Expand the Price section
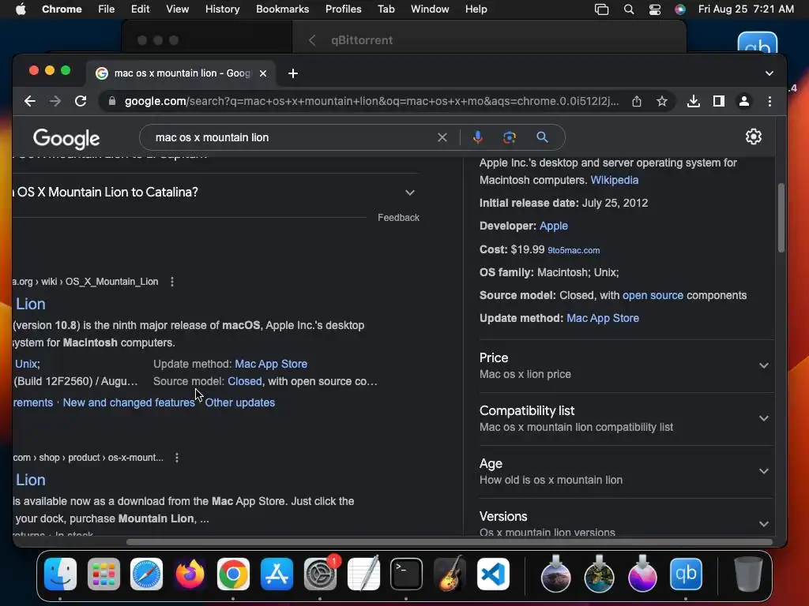This screenshot has height=606, width=809. tap(626, 365)
